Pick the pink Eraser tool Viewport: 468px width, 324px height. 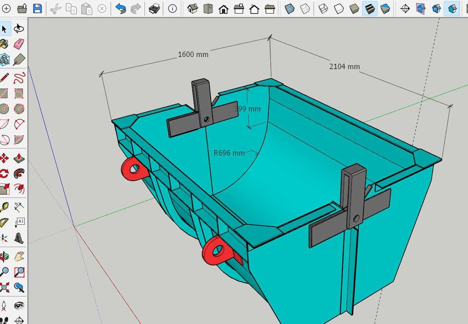[19, 44]
